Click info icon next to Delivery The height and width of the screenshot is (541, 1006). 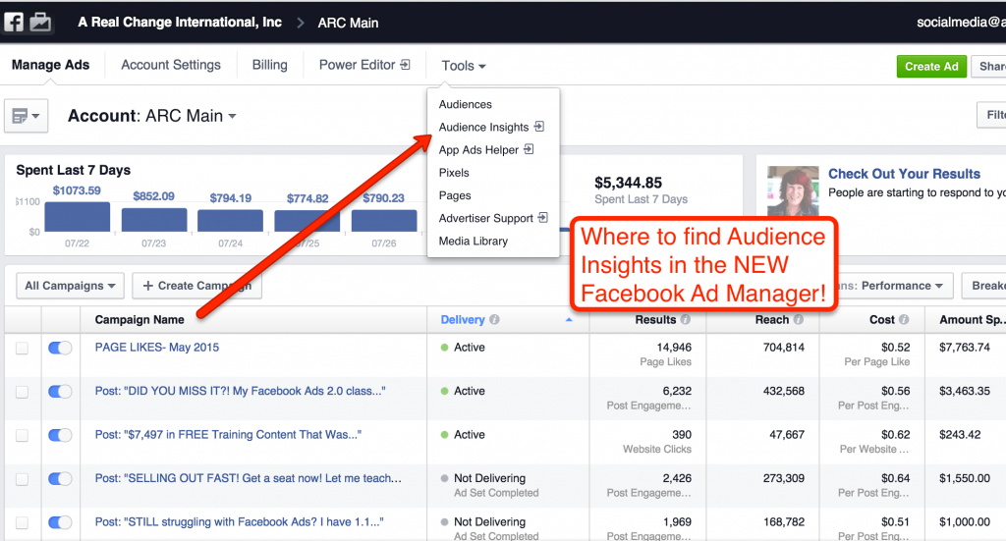pyautogui.click(x=494, y=320)
